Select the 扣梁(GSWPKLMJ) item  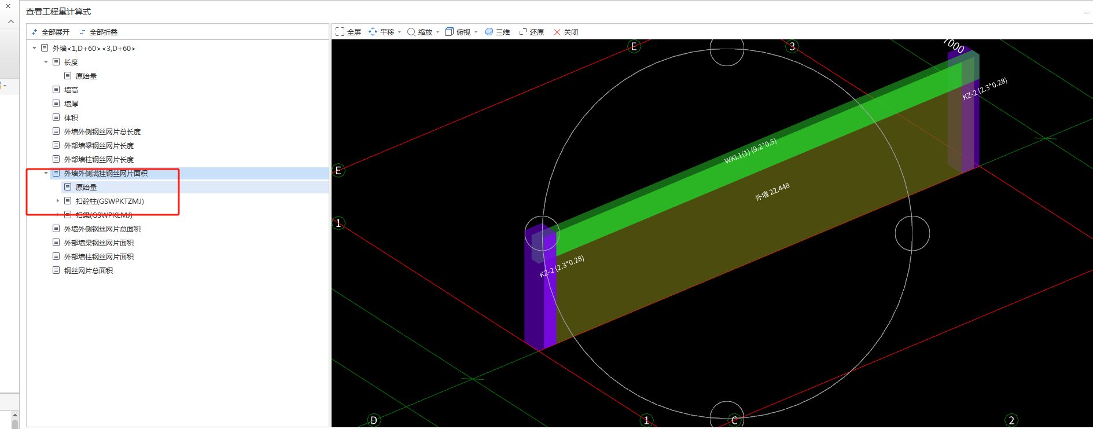(x=104, y=215)
